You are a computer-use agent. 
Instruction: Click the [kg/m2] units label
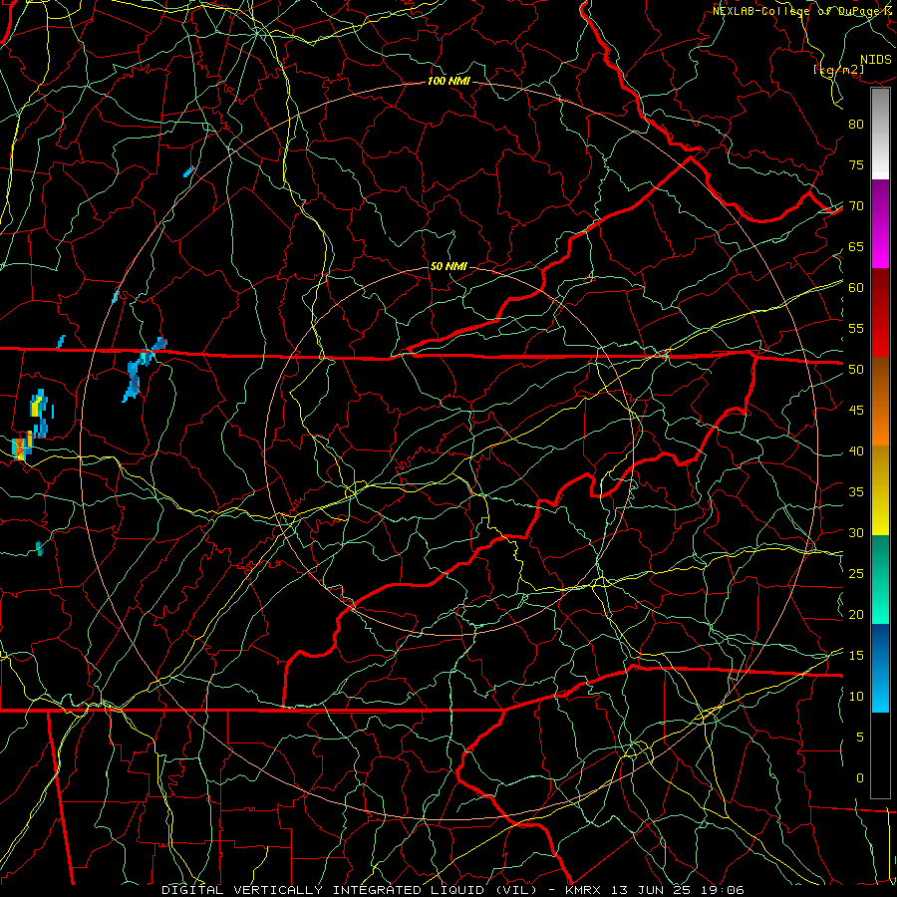(x=838, y=70)
